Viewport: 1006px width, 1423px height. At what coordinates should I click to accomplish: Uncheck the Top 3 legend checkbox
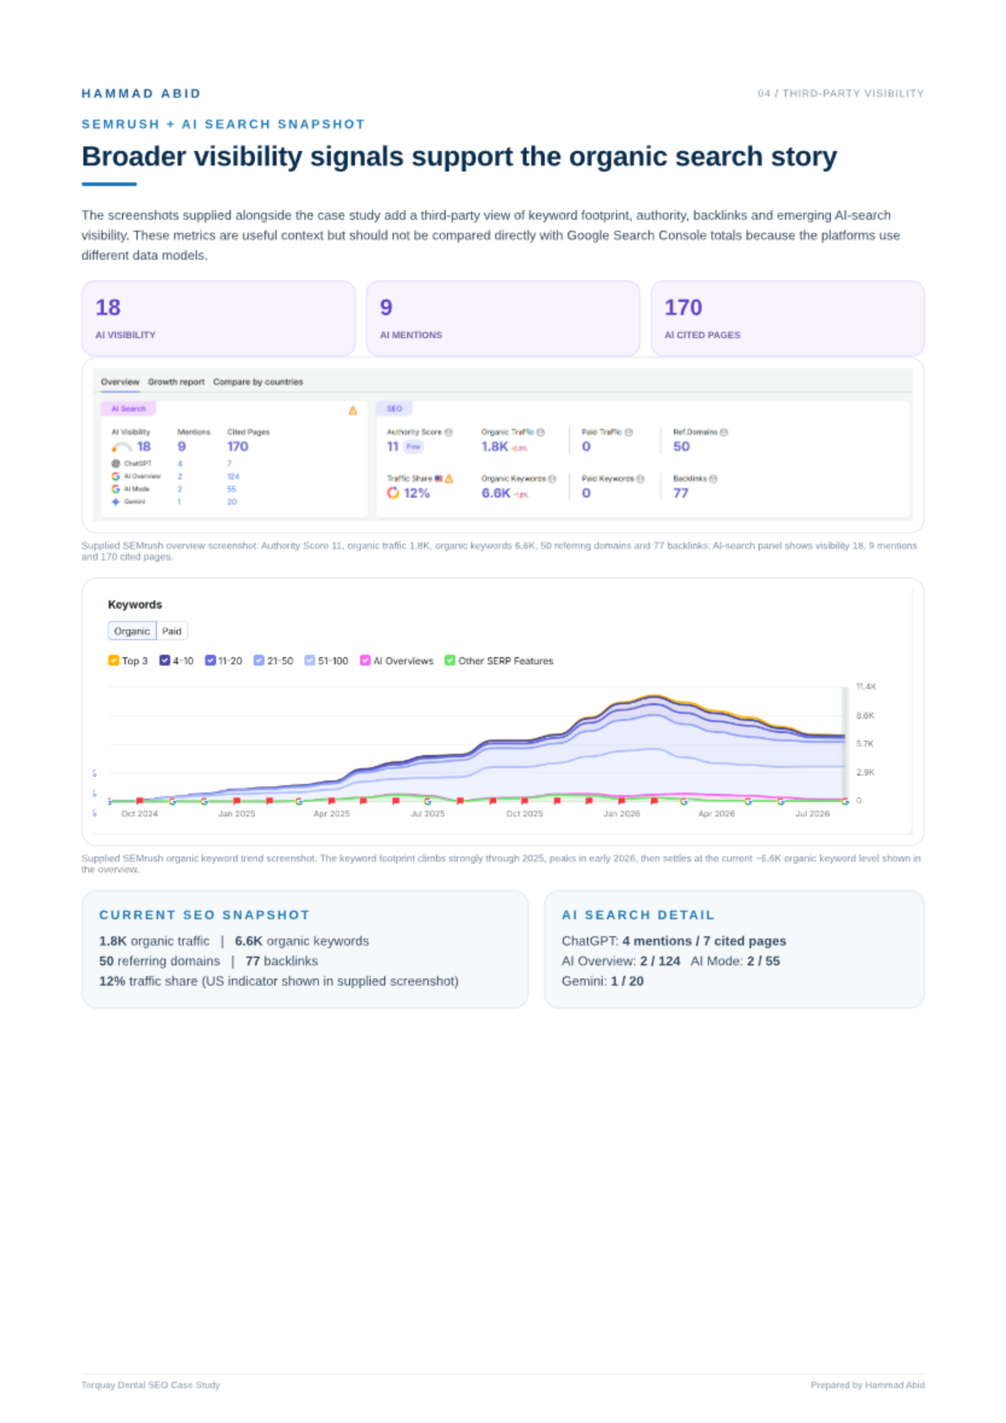coord(114,660)
